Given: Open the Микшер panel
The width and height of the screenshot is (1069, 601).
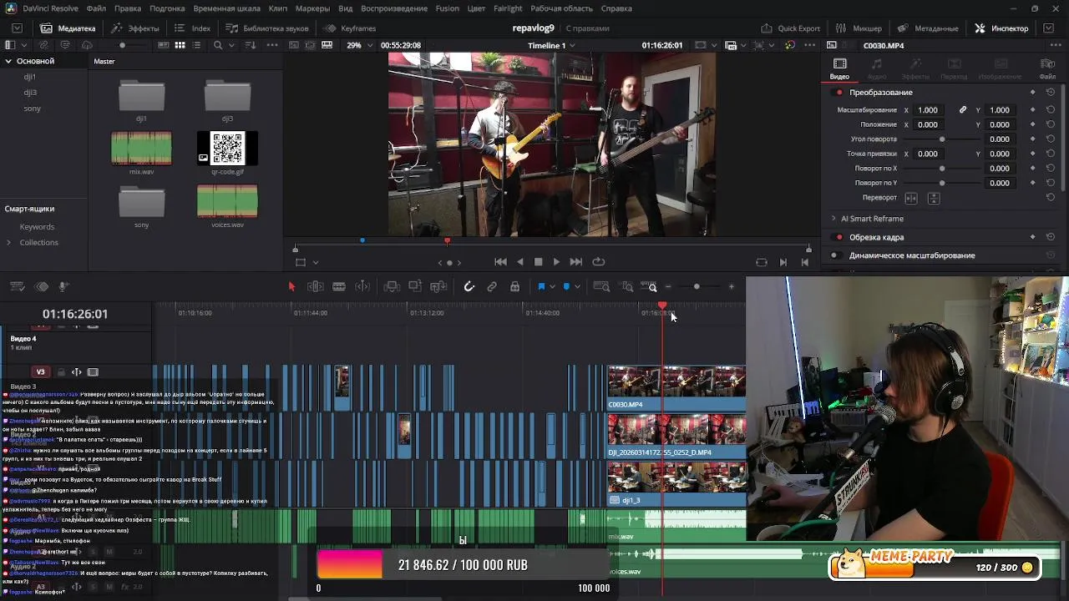Looking at the screenshot, I should 859,28.
